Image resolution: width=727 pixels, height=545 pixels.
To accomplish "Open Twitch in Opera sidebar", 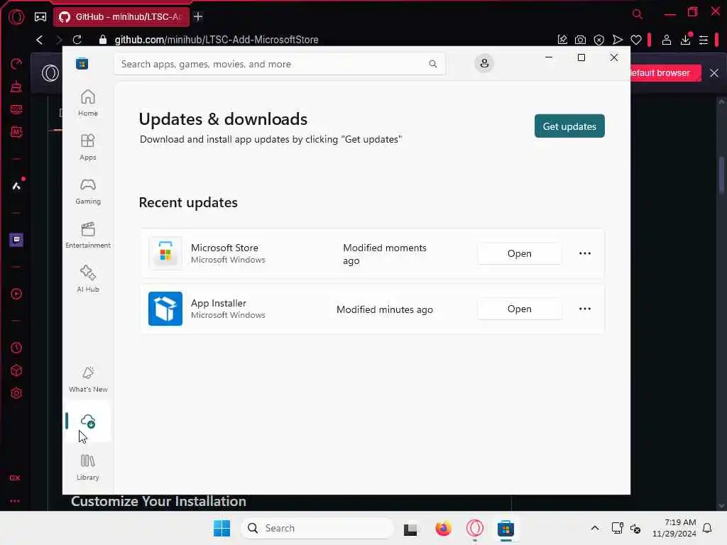I will tap(16, 240).
